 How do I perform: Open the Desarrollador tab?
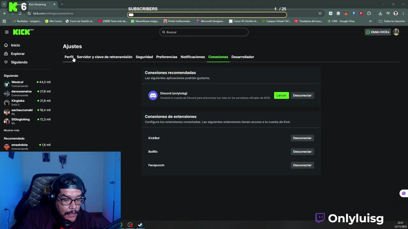[x=243, y=57]
